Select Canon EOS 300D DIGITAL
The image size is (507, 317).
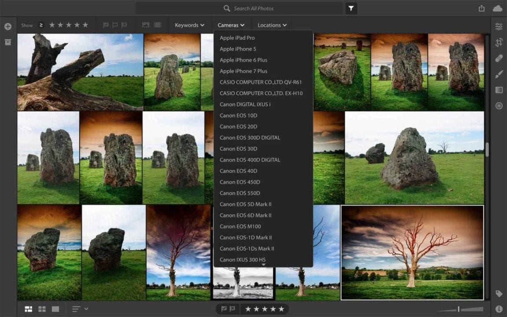click(250, 138)
